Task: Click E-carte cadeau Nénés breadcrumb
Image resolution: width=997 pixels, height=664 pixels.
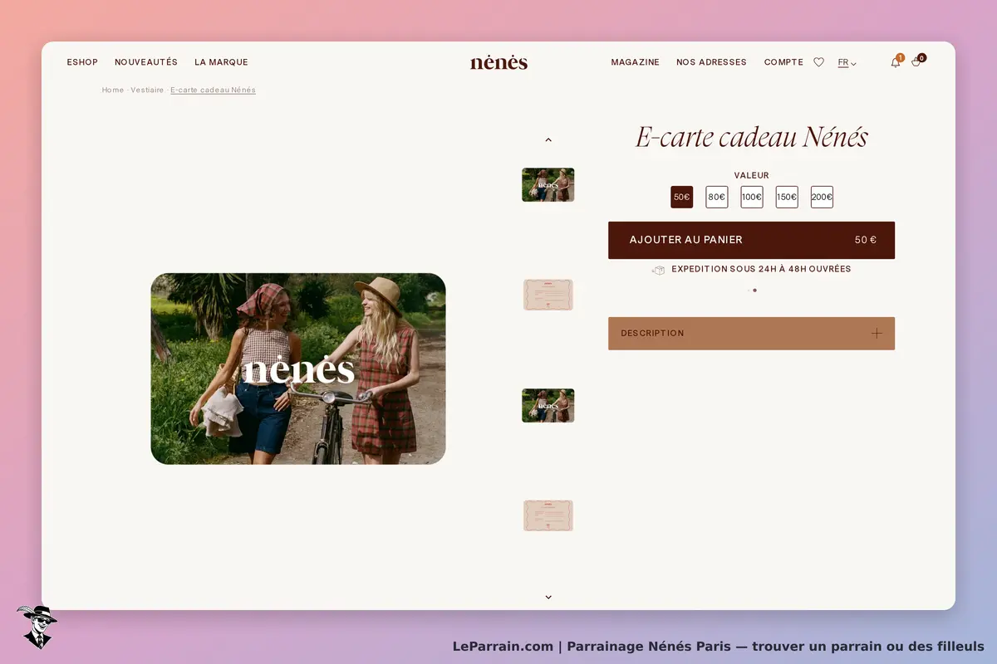Action: click(213, 90)
